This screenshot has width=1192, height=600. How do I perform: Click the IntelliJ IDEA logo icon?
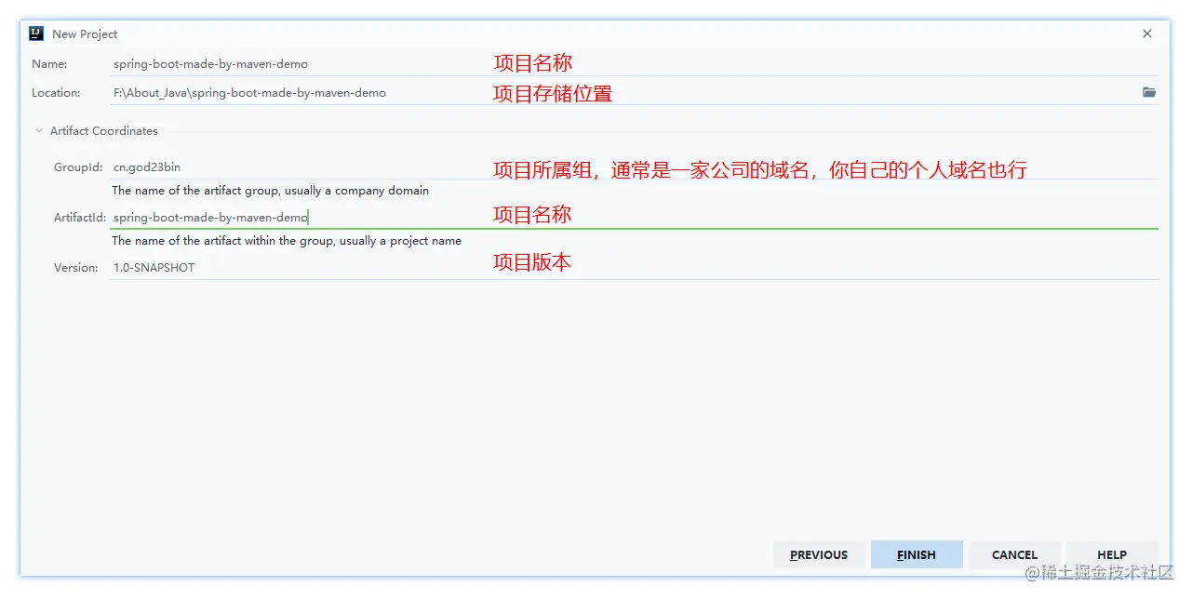pyautogui.click(x=36, y=33)
